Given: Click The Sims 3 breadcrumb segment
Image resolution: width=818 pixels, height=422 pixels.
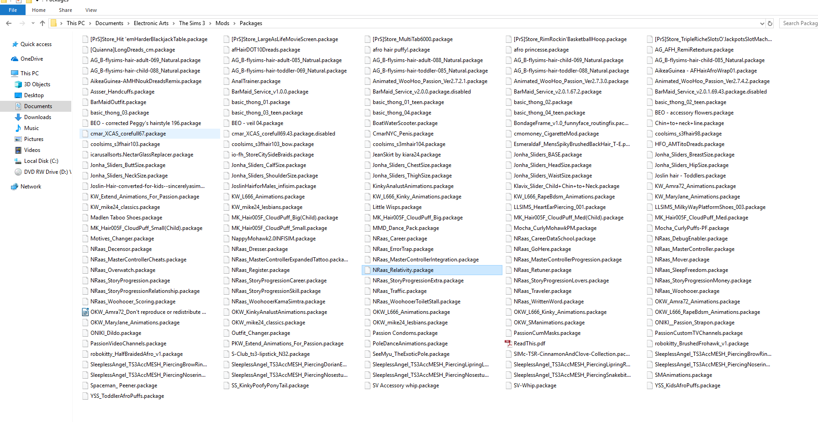Looking at the screenshot, I should point(192,23).
